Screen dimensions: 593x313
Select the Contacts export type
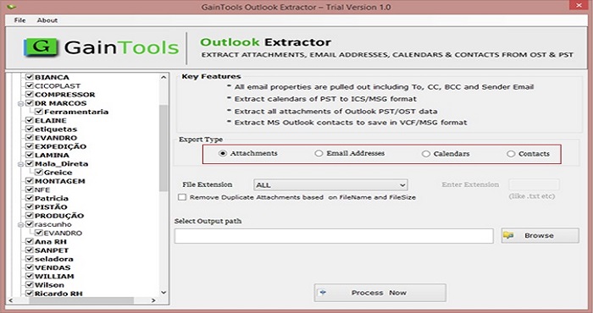[511, 154]
